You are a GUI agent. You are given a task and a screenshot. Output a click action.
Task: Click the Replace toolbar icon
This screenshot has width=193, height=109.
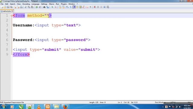(48, 7)
